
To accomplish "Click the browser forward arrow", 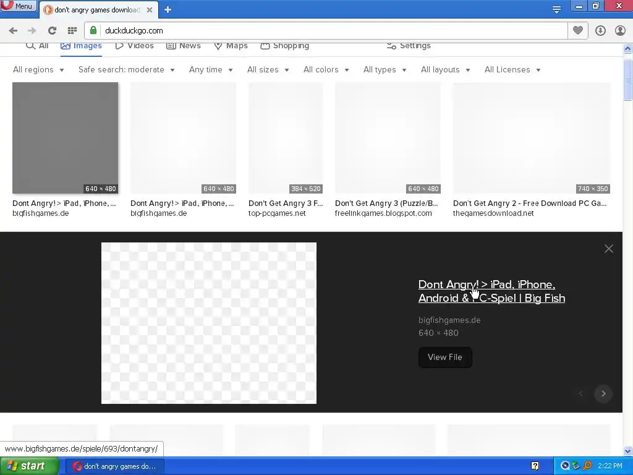I will [x=32, y=31].
